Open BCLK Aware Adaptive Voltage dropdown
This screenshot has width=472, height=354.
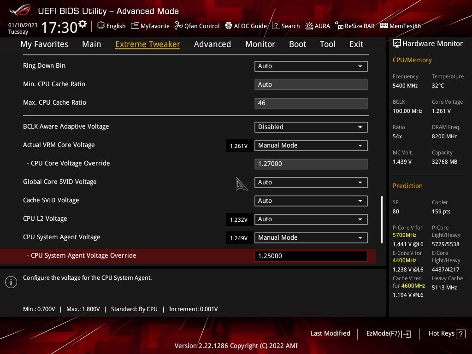[x=311, y=127]
